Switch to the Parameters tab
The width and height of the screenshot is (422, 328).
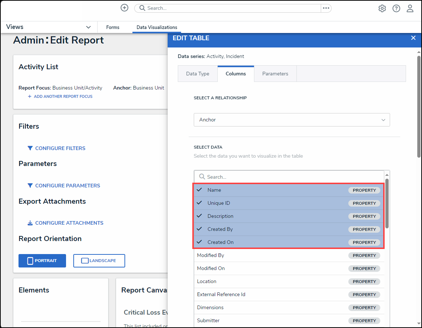click(x=275, y=74)
